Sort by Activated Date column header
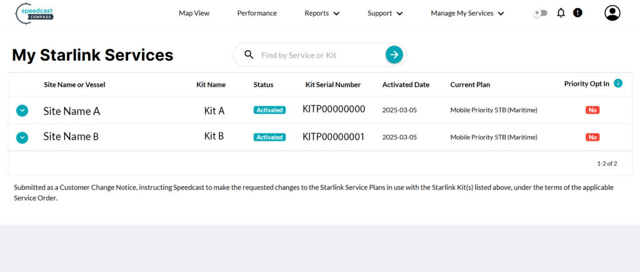 click(406, 84)
